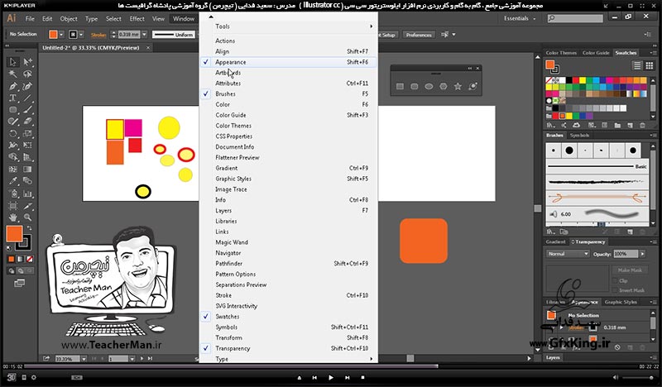
Task: Expand the Type submenu
Action: [288, 359]
